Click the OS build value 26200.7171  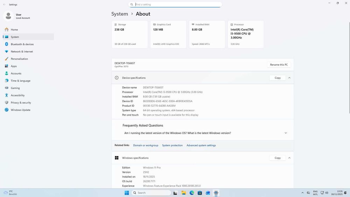(x=149, y=181)
